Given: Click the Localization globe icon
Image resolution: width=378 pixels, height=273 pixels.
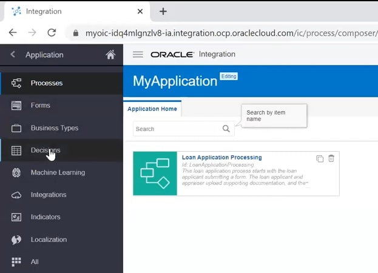Looking at the screenshot, I should tap(17, 240).
